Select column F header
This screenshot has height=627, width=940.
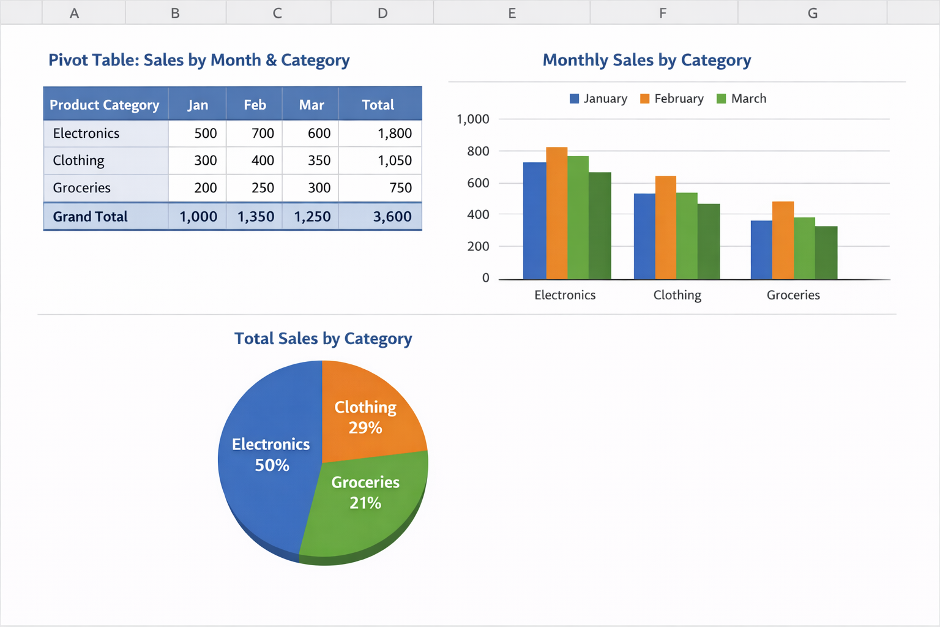tap(663, 13)
